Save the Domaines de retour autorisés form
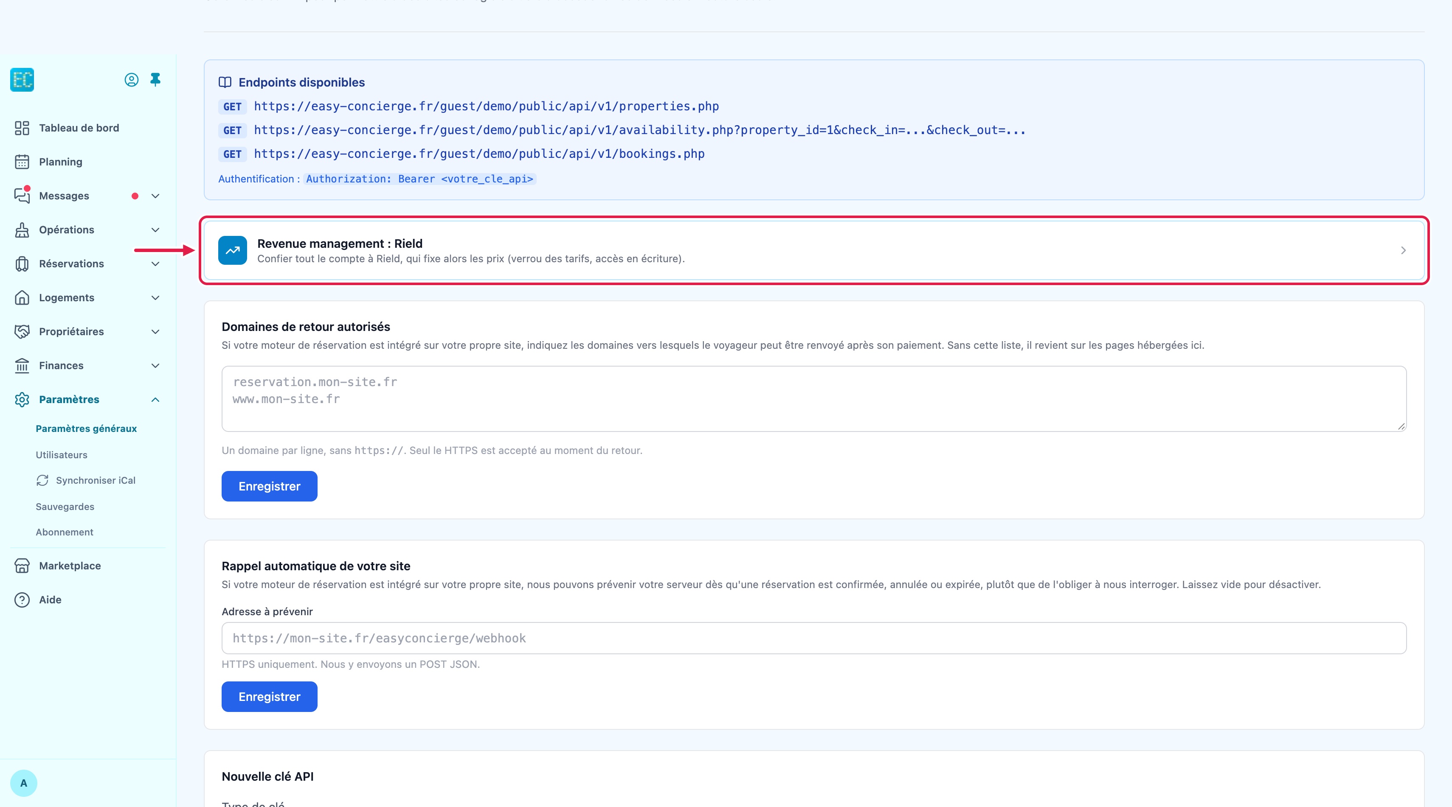This screenshot has width=1452, height=807. pyautogui.click(x=270, y=486)
